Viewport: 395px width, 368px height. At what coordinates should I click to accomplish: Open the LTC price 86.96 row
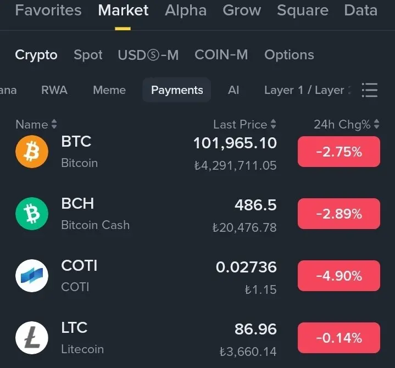(198, 338)
